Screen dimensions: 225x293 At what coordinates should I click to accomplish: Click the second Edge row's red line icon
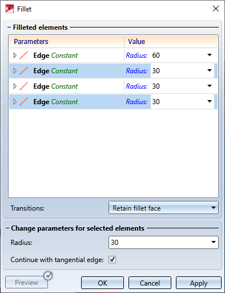[x=24, y=71]
